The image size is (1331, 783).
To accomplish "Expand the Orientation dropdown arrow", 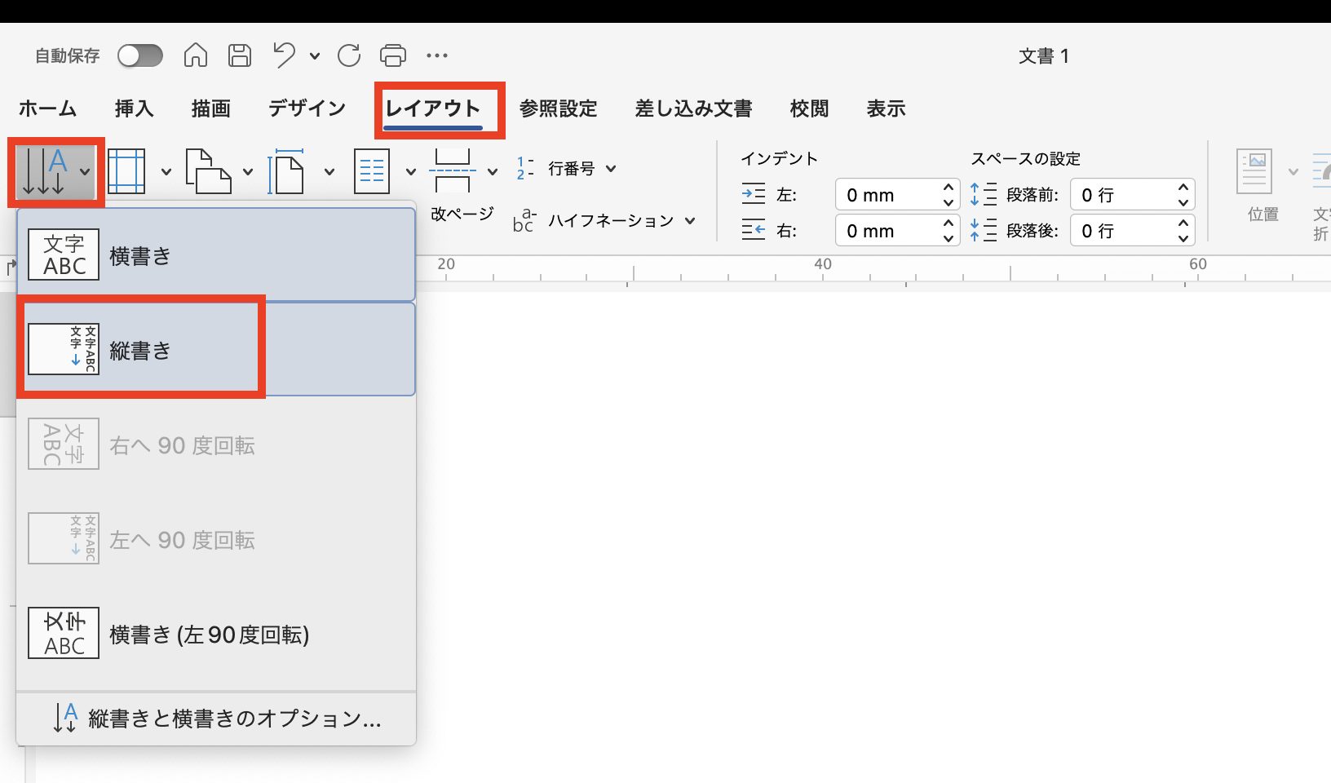I will (248, 172).
